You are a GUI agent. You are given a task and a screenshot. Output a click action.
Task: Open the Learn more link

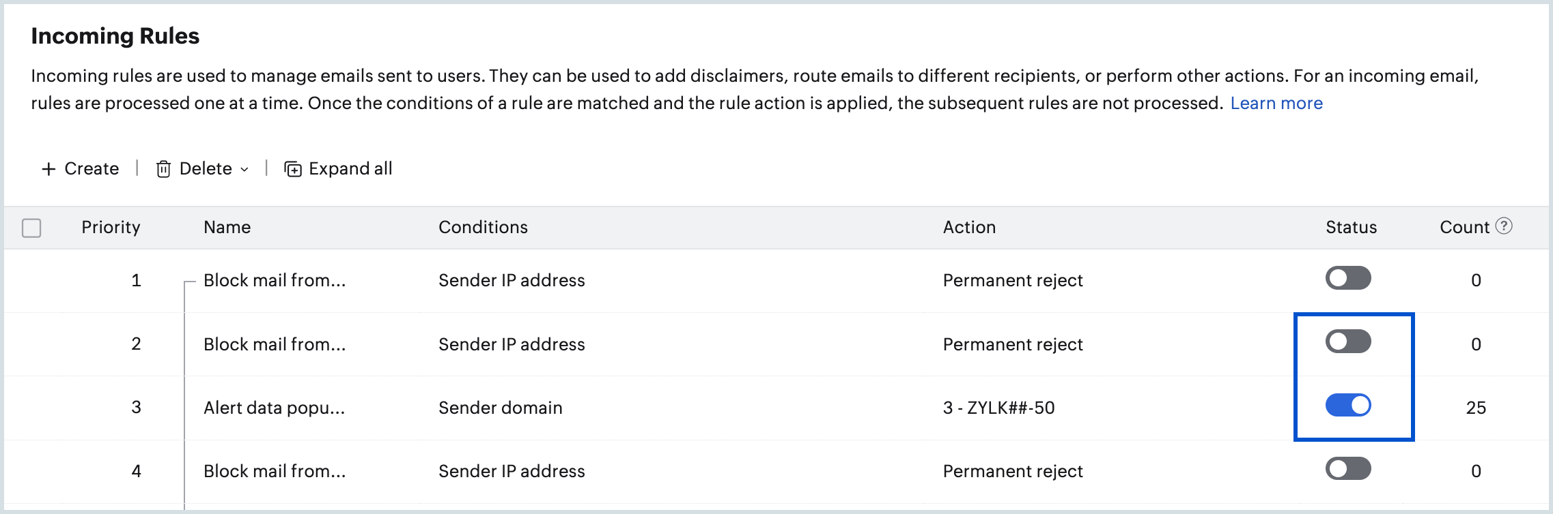pos(1276,104)
